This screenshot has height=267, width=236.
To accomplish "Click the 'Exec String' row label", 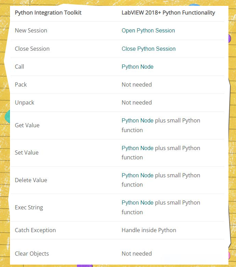I will 29,208.
